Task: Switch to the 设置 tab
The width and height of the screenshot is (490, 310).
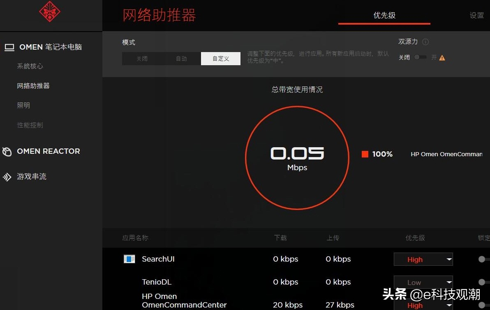Action: pos(476,15)
